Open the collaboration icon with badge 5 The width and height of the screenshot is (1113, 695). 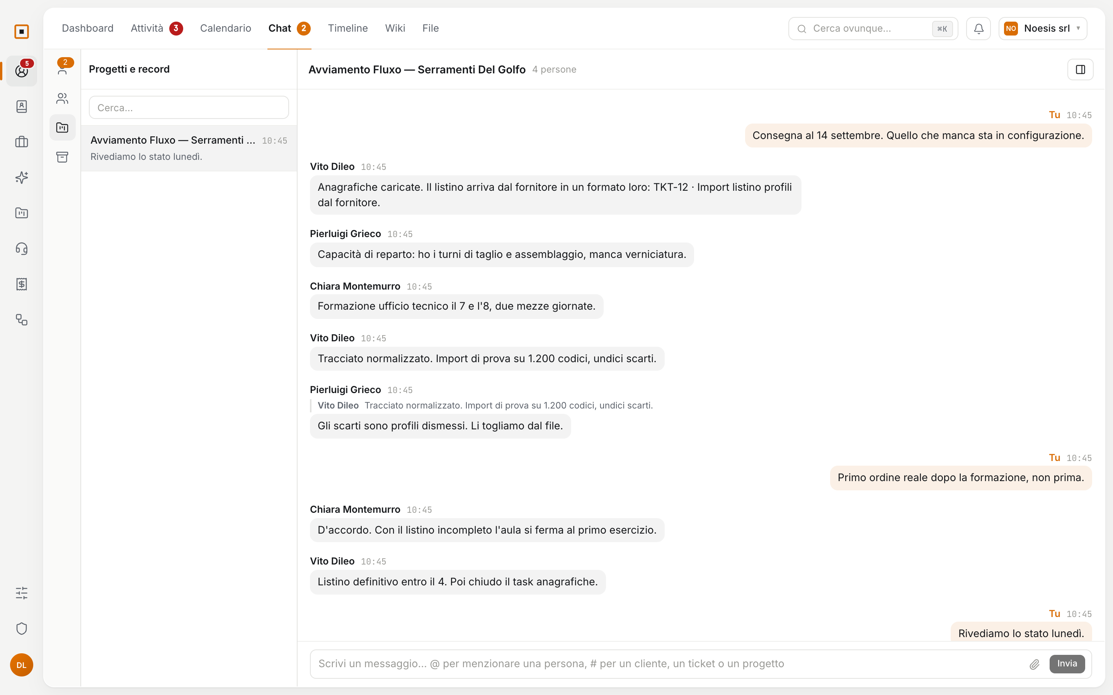[22, 71]
